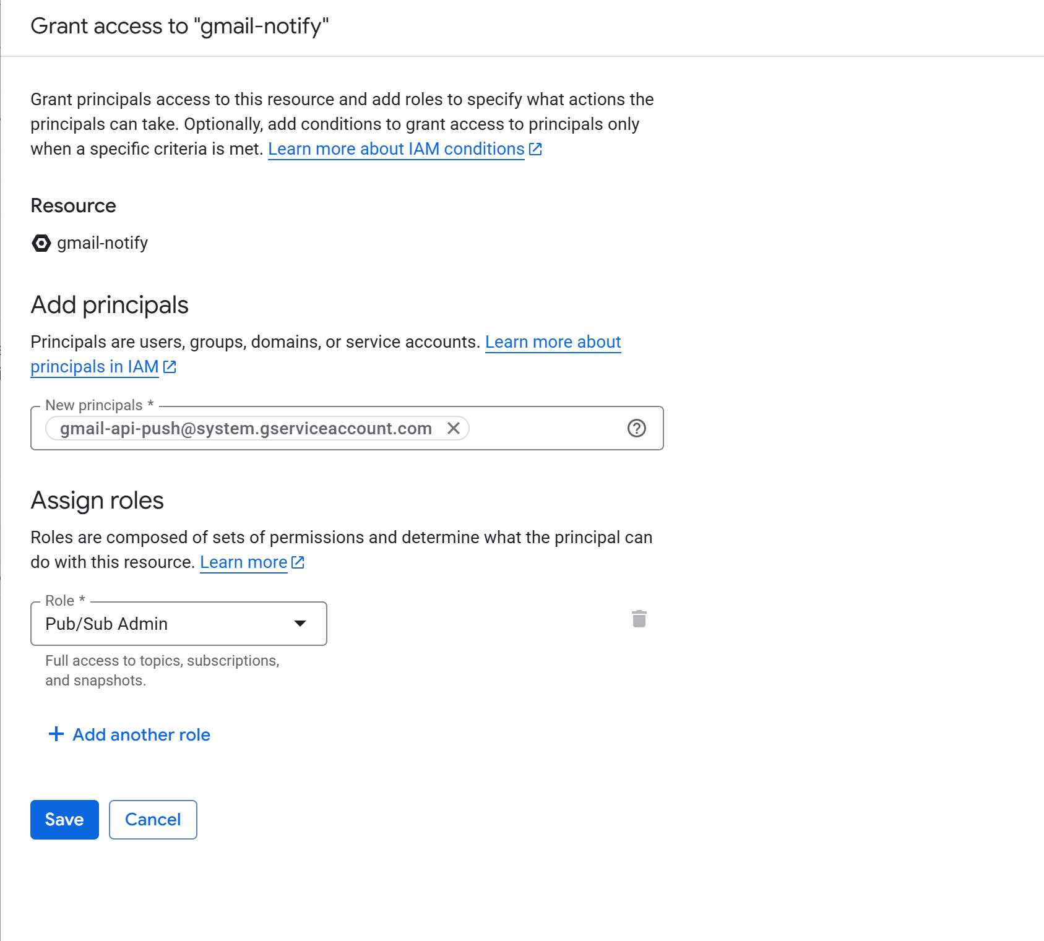Click the Pub/Sub hexagon icon beside gmail-notify
Viewport: 1044px width, 941px height.
click(x=41, y=243)
